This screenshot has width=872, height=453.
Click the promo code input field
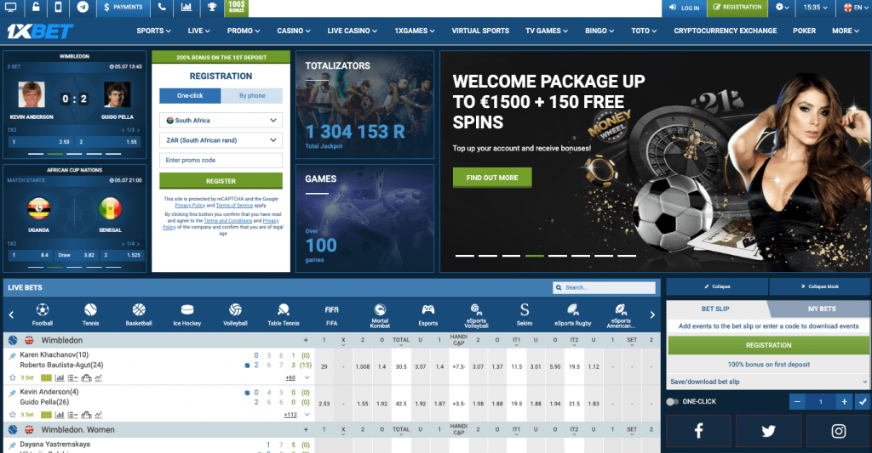[221, 160]
